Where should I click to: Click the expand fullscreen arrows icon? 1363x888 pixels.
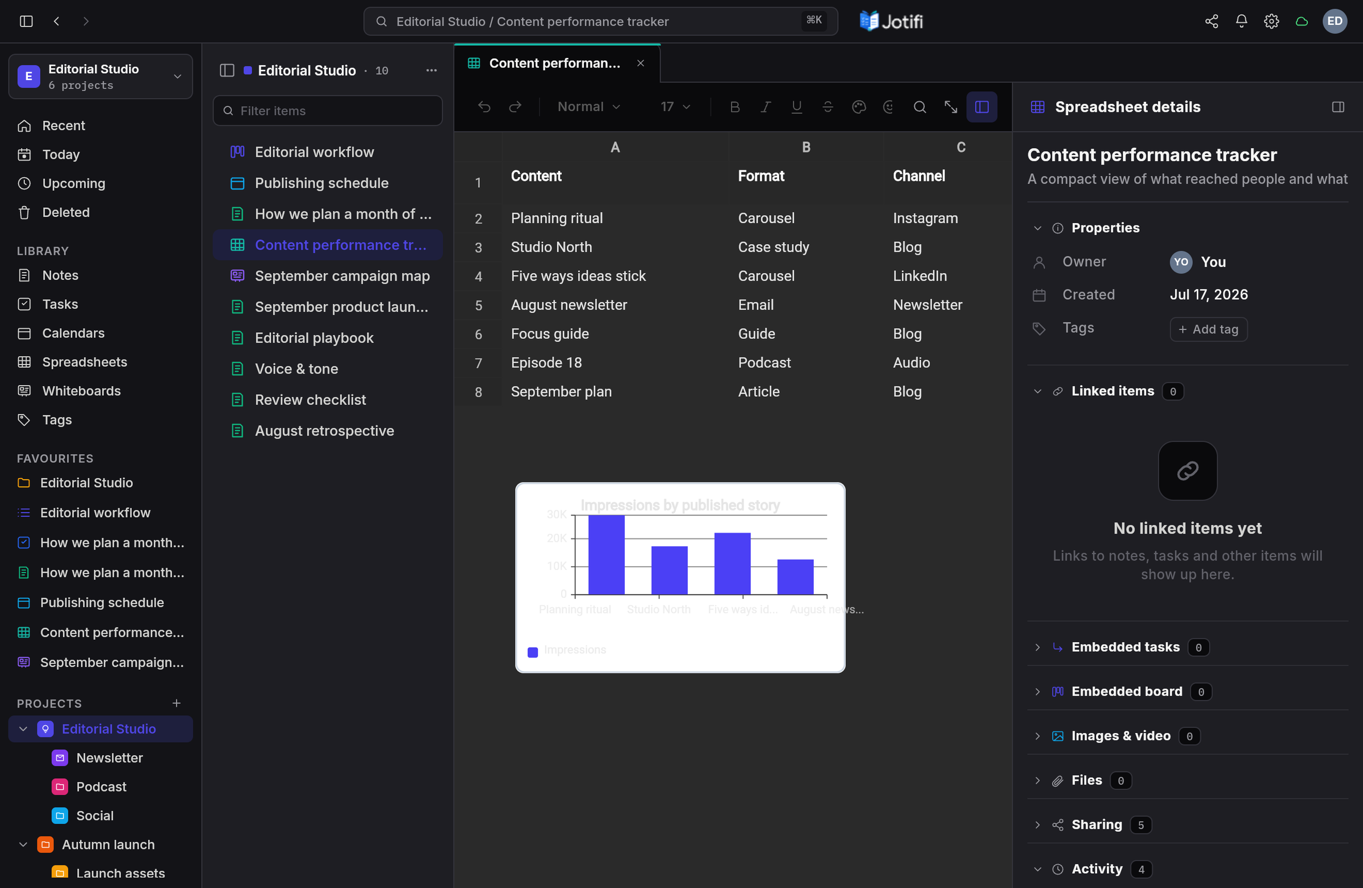(951, 107)
